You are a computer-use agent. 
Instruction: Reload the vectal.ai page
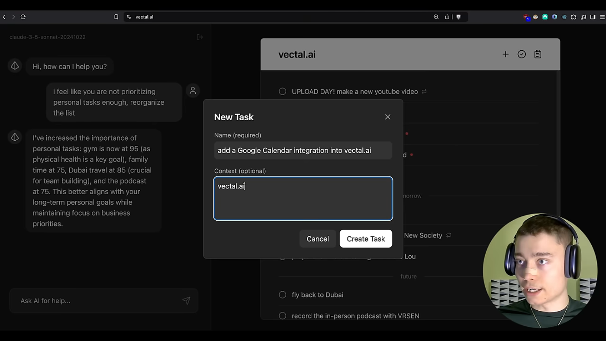pyautogui.click(x=23, y=17)
